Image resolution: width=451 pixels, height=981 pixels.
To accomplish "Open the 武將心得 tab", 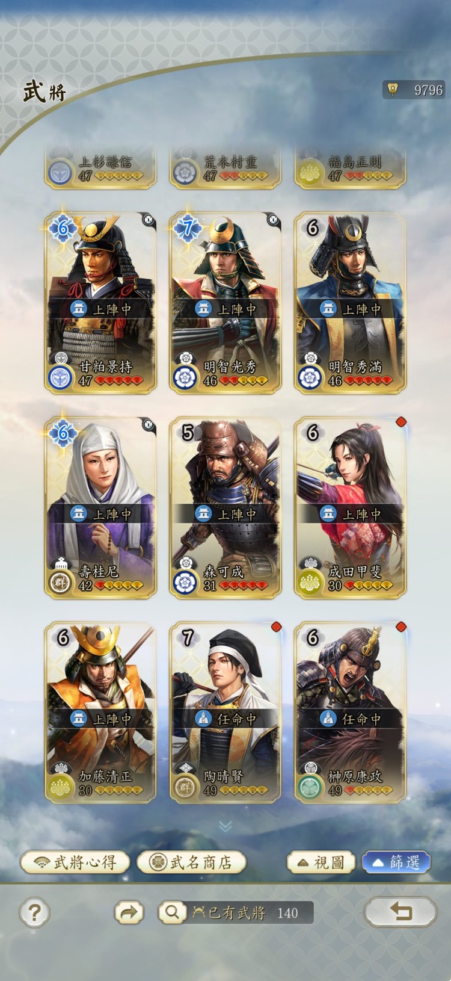I will pyautogui.click(x=75, y=862).
